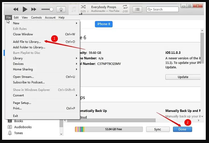Select the iPhone 8 device tab
209x143 pixels.
pyautogui.click(x=104, y=24)
